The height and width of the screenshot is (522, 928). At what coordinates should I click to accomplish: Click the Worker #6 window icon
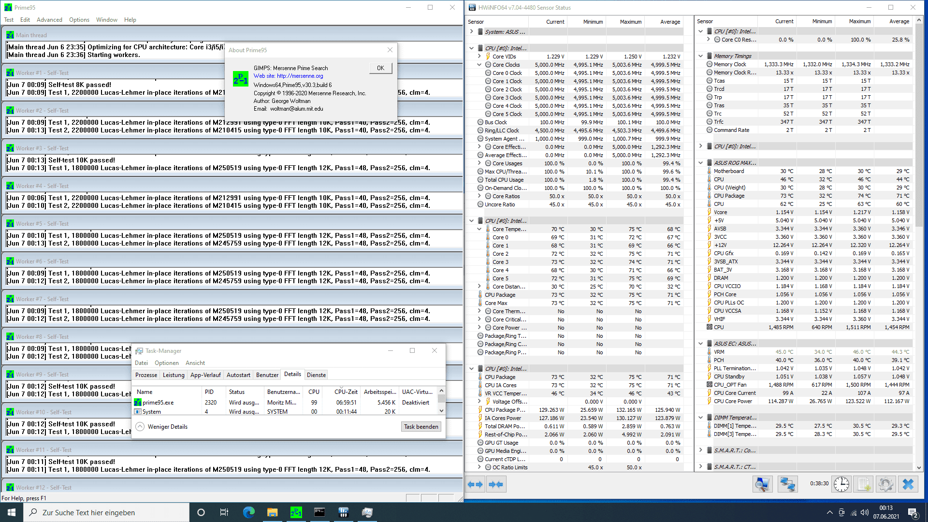tap(10, 261)
